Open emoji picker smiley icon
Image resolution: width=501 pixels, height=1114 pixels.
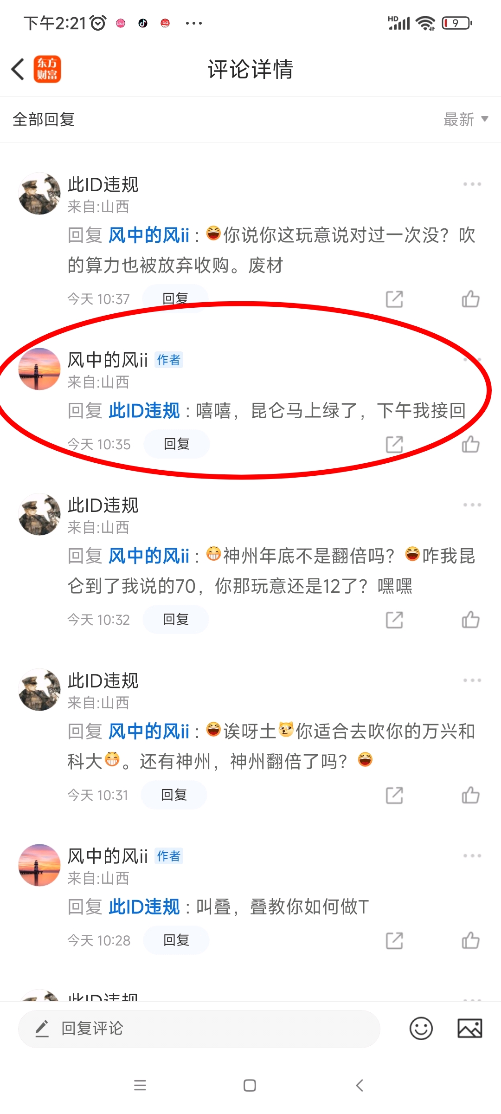[421, 1029]
